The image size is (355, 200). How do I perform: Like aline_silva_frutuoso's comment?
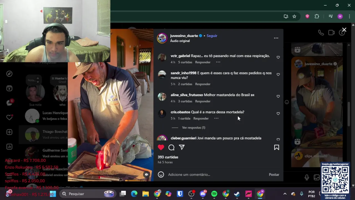coord(278,96)
